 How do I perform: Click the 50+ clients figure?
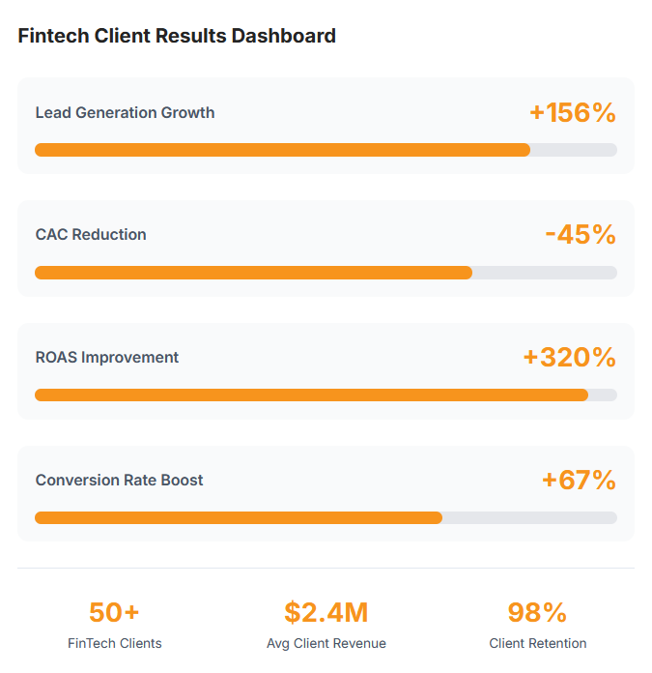point(114,612)
